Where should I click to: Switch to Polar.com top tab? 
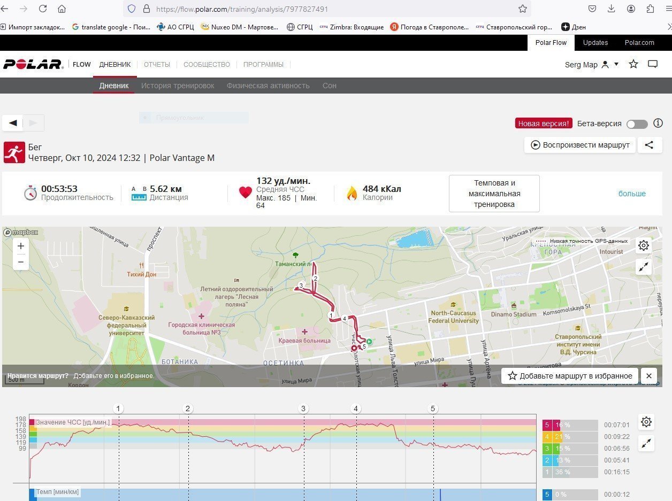tap(639, 42)
